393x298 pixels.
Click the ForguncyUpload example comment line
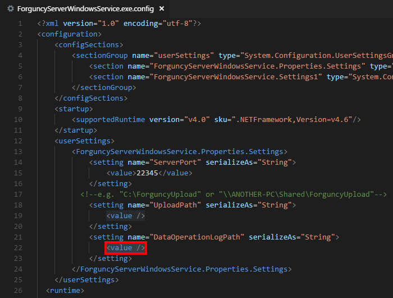[x=234, y=195]
